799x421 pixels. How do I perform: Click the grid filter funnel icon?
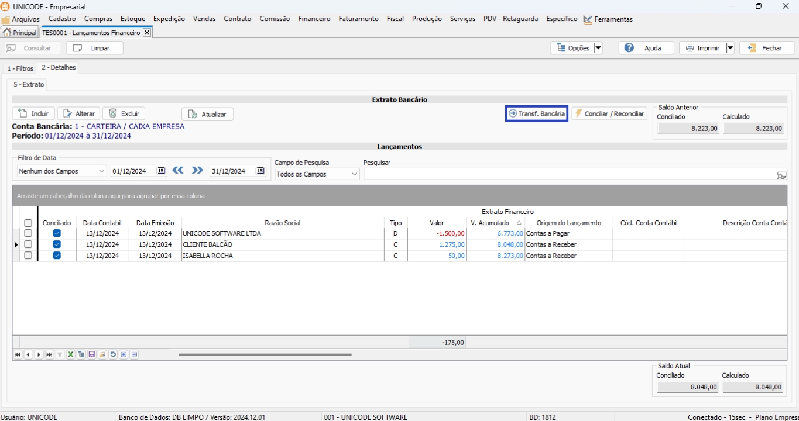coord(60,354)
